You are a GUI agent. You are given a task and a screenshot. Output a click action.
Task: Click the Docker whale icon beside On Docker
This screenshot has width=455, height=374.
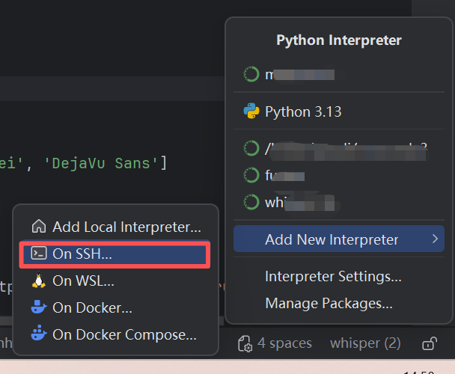pyautogui.click(x=39, y=307)
